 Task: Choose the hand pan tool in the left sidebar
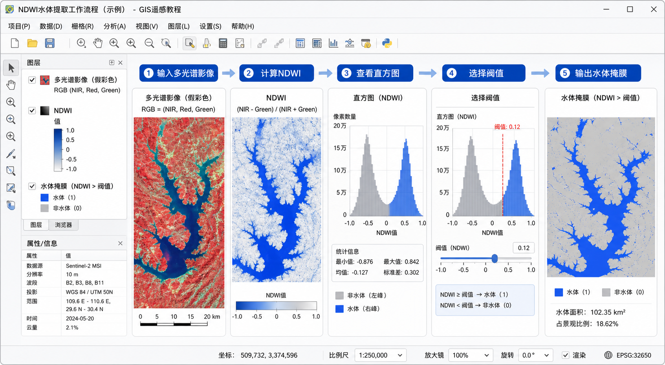[x=11, y=85]
